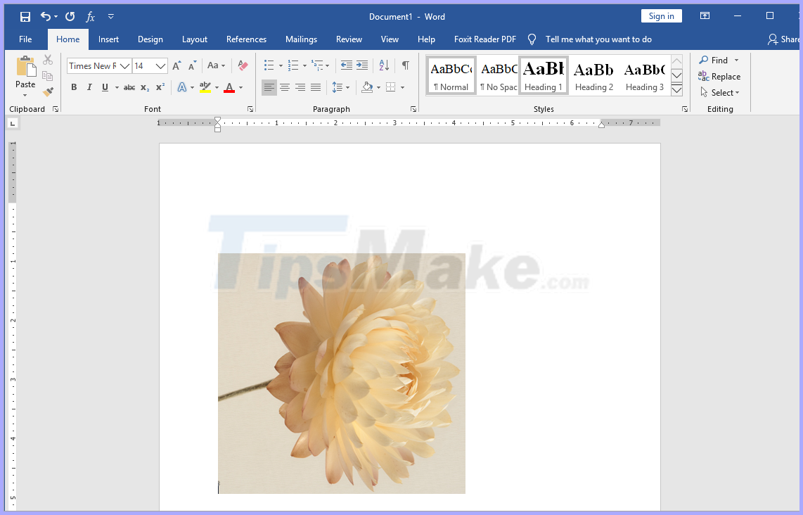Toggle Italic formatting
This screenshot has width=803, height=515.
[89, 87]
